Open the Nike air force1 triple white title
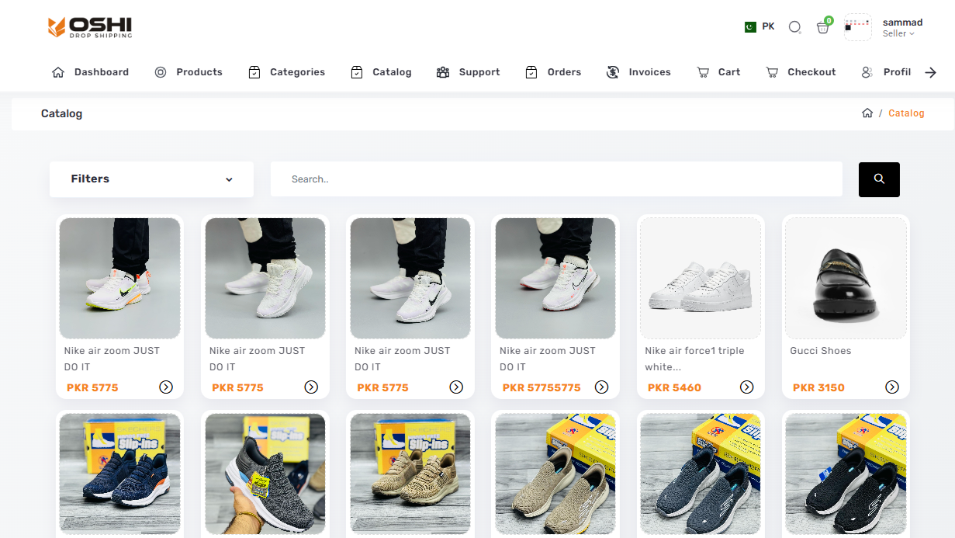The image size is (955, 538). click(694, 359)
